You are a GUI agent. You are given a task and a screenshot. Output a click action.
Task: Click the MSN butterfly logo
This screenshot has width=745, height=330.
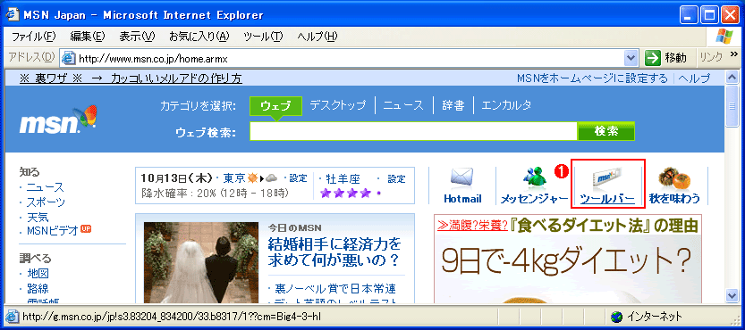tap(58, 120)
